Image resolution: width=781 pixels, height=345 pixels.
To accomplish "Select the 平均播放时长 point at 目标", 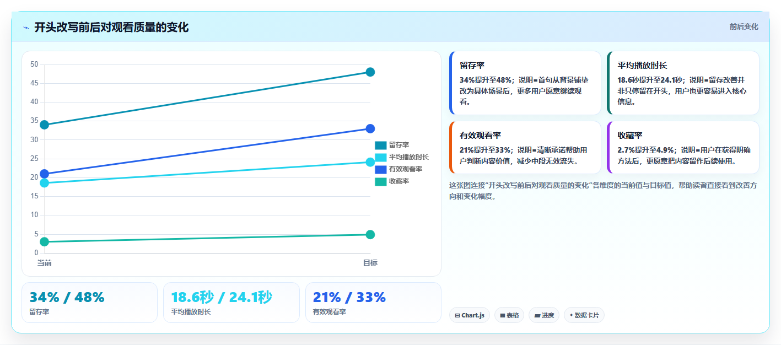I will pyautogui.click(x=370, y=162).
